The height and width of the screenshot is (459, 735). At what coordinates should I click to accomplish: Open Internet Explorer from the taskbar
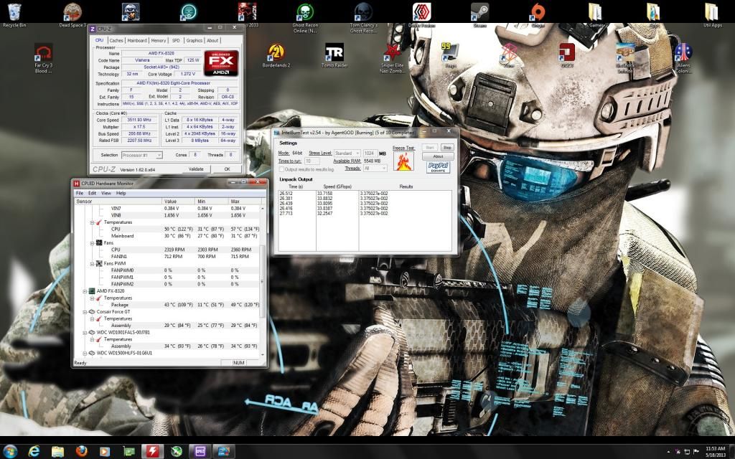pyautogui.click(x=34, y=452)
